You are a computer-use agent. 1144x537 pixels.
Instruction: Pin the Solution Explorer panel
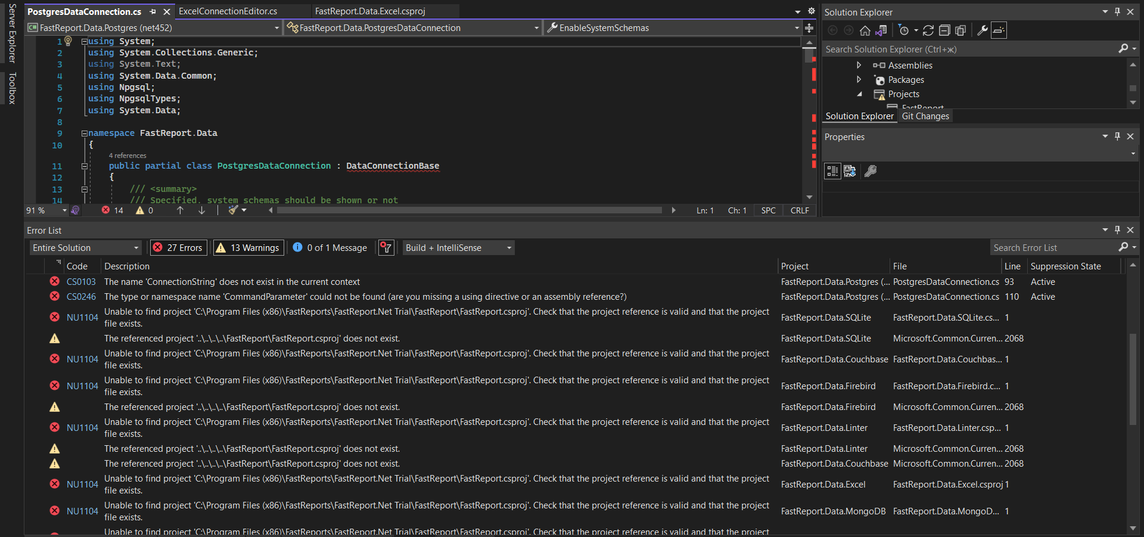[x=1117, y=12]
